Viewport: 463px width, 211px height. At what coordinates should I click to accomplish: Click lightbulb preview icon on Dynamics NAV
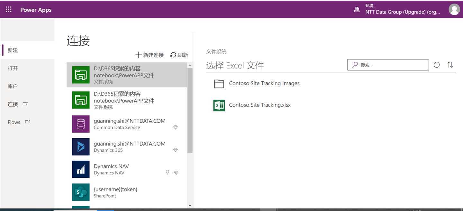tap(167, 172)
